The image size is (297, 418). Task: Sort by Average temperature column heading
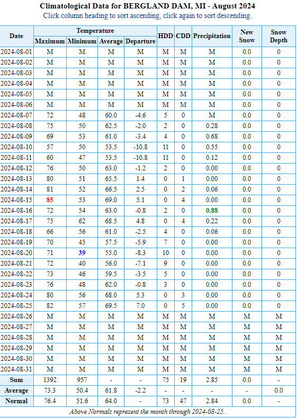pyautogui.click(x=111, y=41)
